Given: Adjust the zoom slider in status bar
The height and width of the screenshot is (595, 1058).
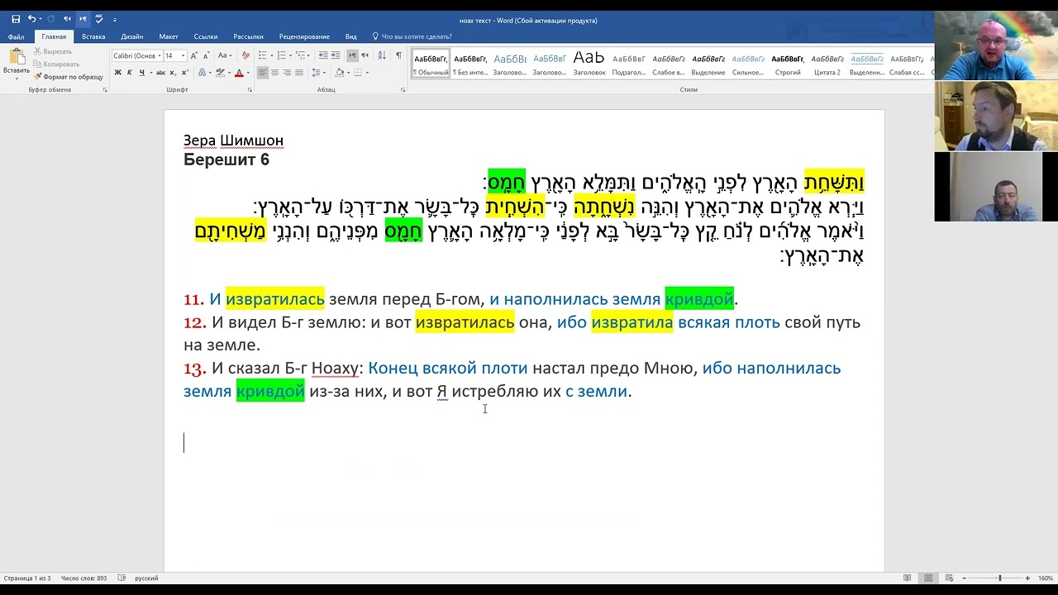Looking at the screenshot, I should pyautogui.click(x=999, y=578).
